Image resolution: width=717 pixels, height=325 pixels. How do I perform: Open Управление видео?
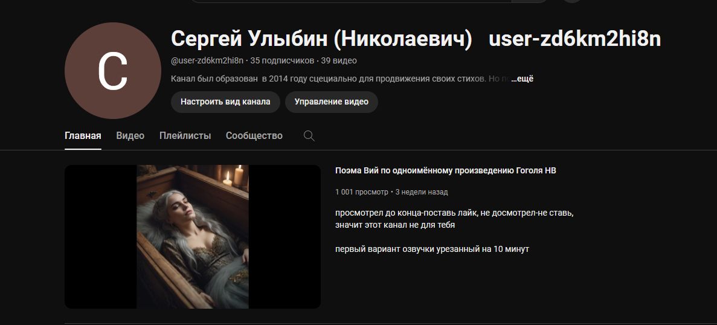332,102
